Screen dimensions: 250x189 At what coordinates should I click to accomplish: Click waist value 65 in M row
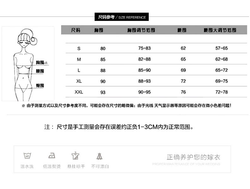[183, 59]
